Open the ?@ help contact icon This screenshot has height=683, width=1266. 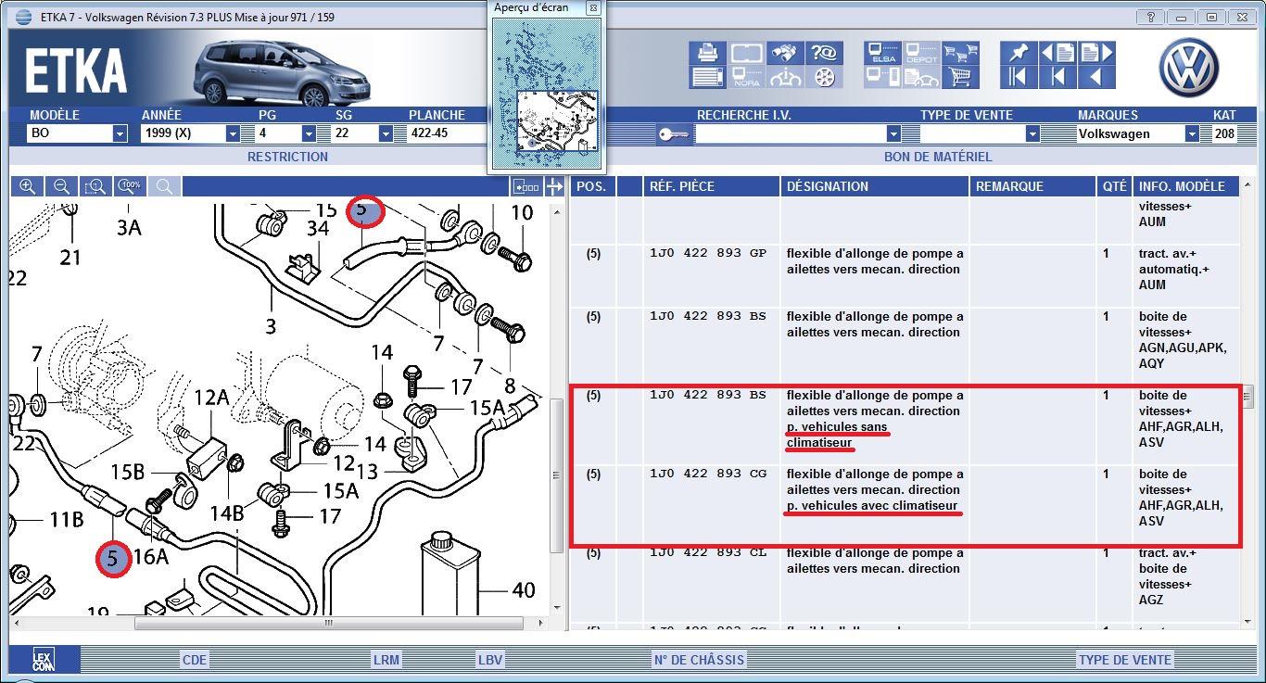[824, 53]
